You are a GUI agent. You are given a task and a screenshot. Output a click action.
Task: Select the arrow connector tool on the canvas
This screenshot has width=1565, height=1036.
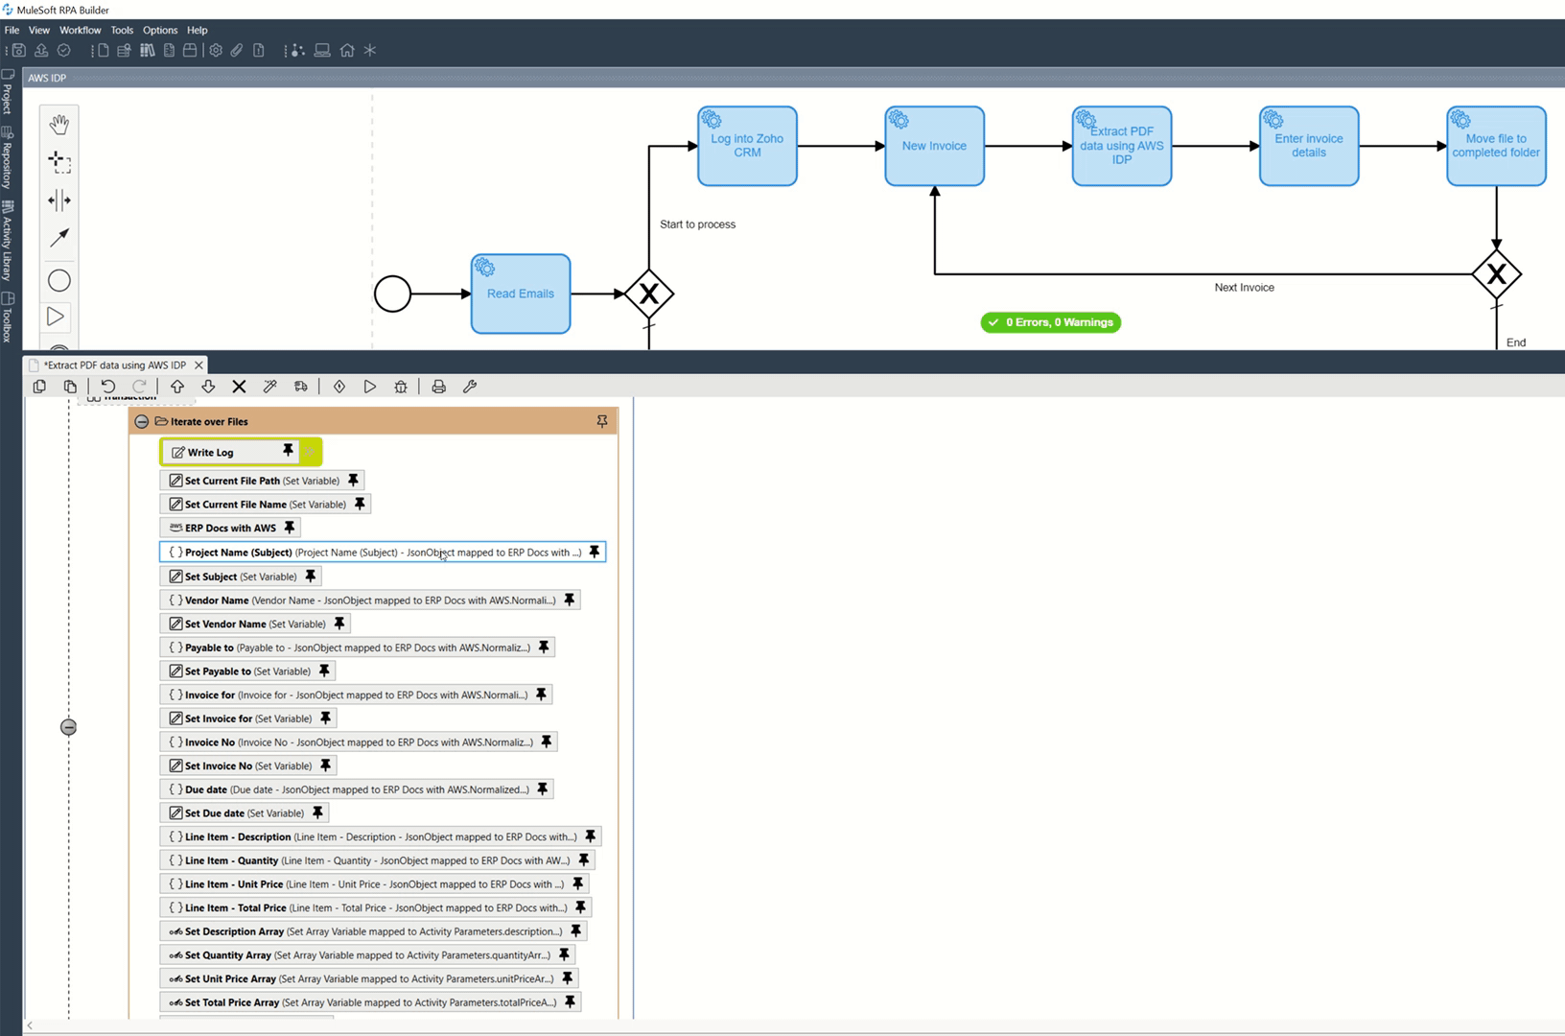point(59,237)
